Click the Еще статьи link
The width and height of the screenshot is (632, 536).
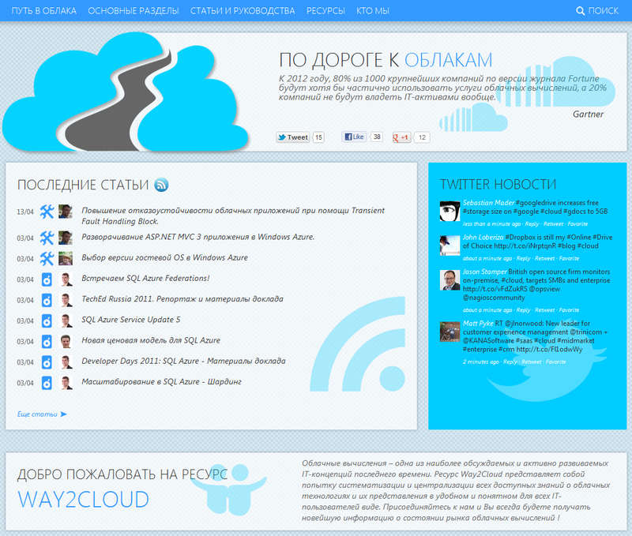(x=37, y=414)
